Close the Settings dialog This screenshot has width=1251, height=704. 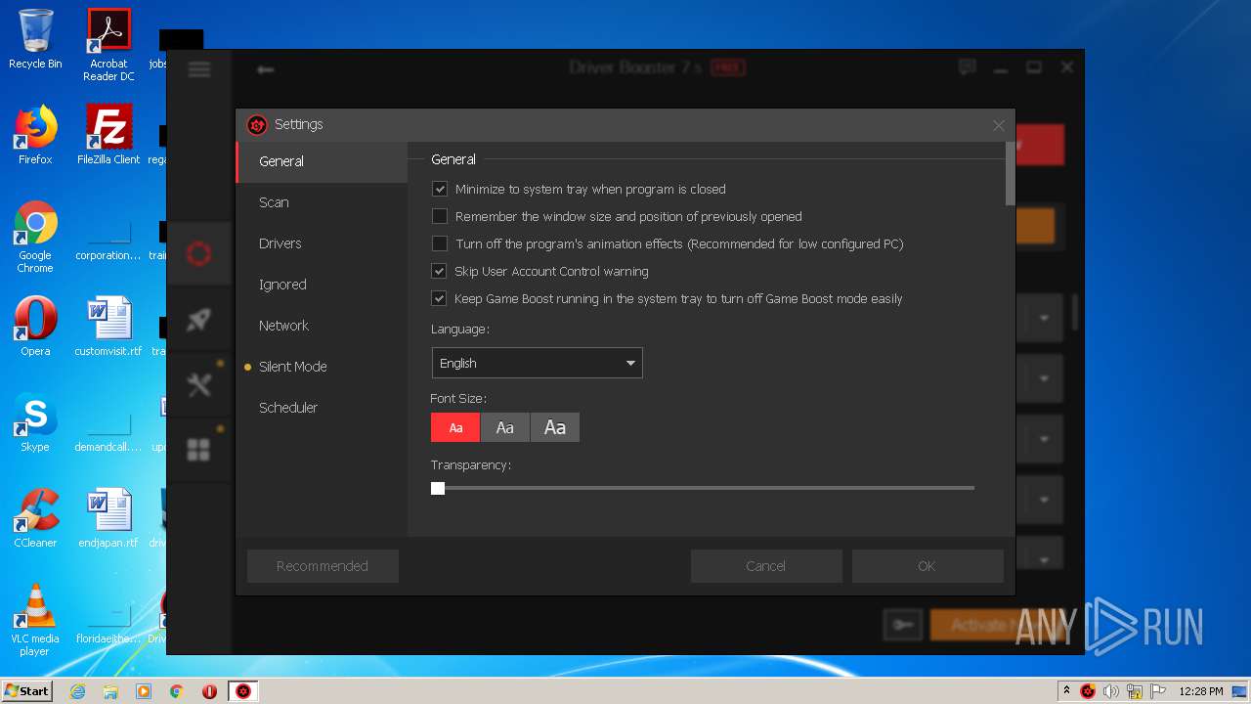coord(998,125)
